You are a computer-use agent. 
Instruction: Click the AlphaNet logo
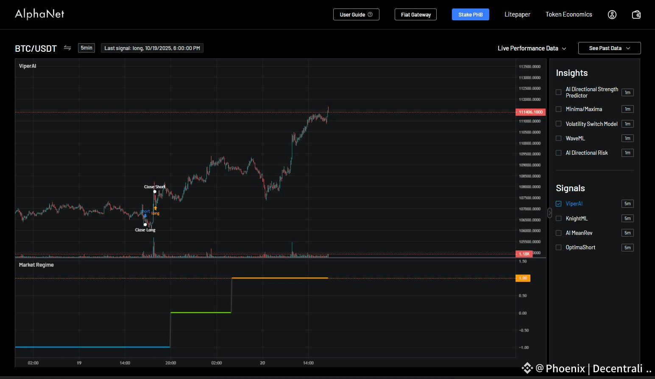pyautogui.click(x=39, y=14)
